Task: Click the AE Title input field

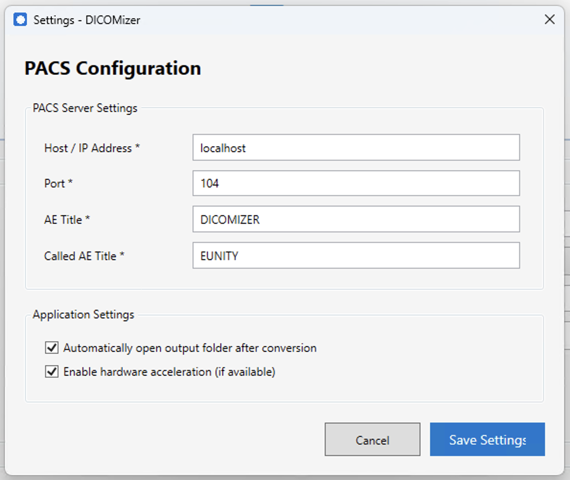Action: [x=356, y=219]
